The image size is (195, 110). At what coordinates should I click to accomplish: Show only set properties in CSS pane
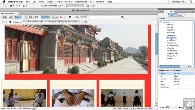(x=167, y=108)
